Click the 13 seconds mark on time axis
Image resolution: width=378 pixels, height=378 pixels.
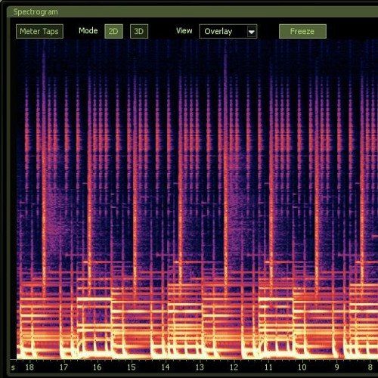point(200,367)
